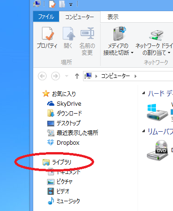The height and width of the screenshot is (211, 173).
Task: Click the Videos filmstrip icon
Action: pos(51,192)
